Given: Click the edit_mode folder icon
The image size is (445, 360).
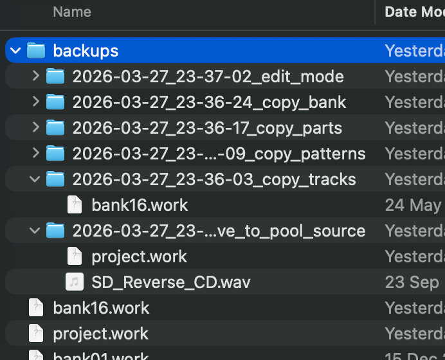Looking at the screenshot, I should (56, 76).
